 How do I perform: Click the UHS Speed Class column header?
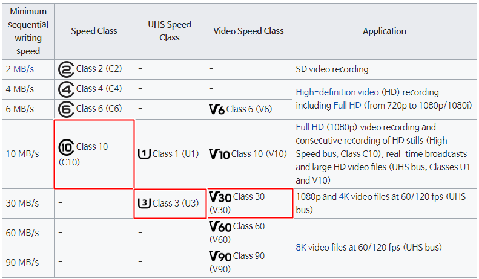170,31
